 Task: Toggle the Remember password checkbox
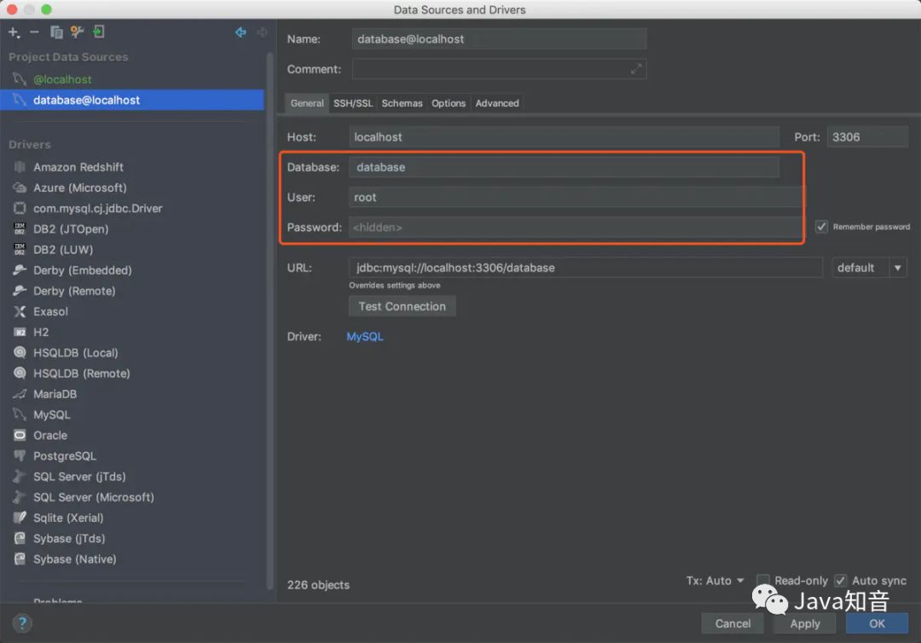pos(820,226)
